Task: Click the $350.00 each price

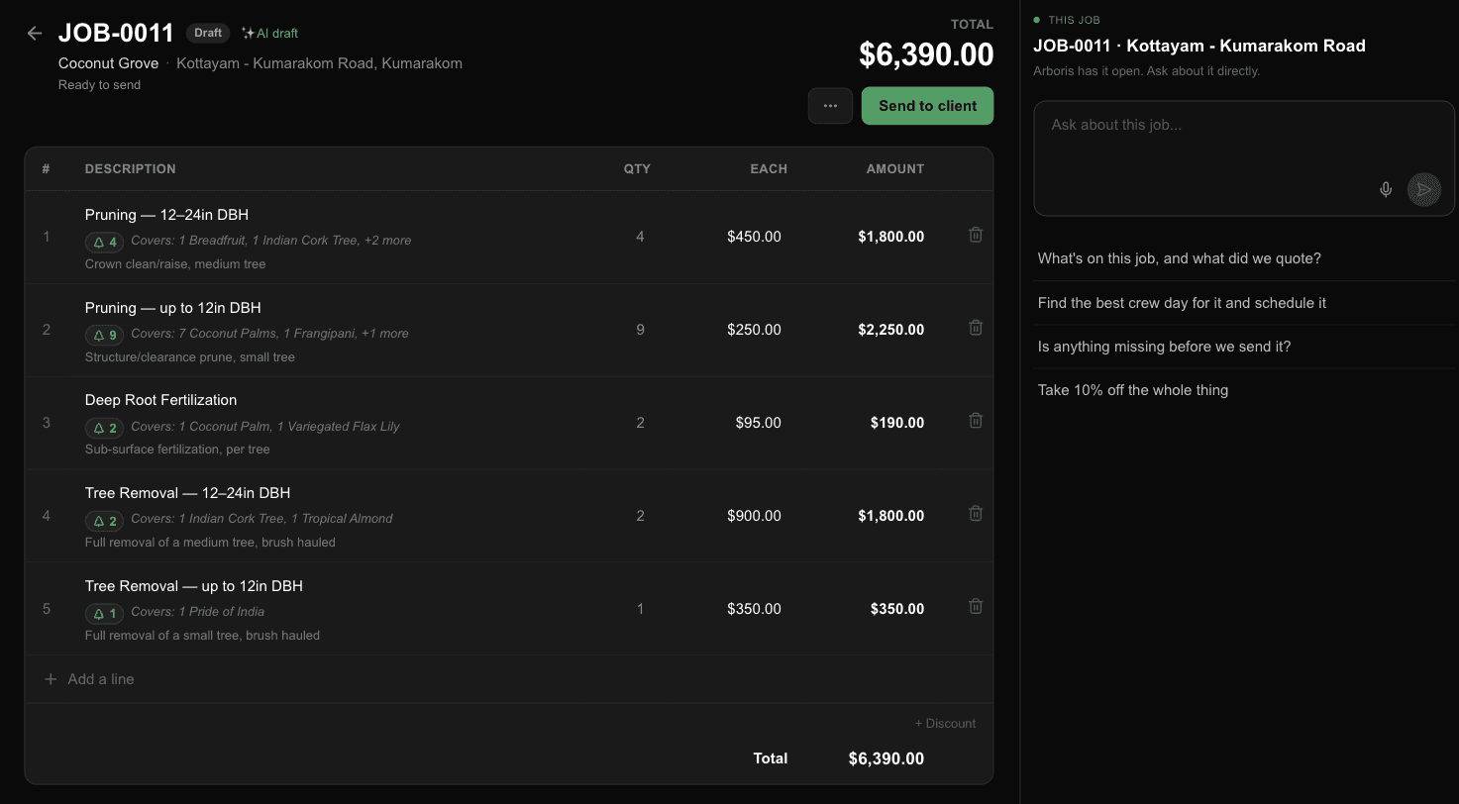Action: 754,609
